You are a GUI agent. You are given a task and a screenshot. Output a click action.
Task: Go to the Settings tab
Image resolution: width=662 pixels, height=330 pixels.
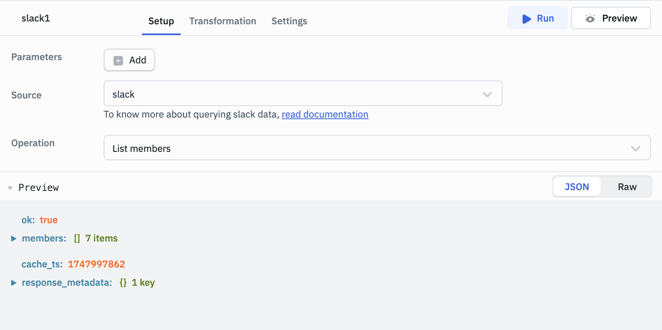pos(289,21)
